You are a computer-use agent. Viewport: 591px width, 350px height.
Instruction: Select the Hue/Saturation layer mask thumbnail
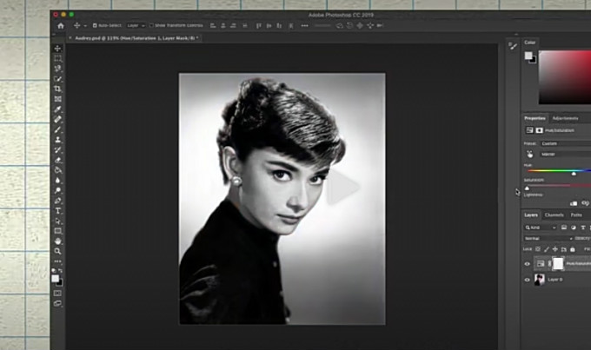[557, 263]
